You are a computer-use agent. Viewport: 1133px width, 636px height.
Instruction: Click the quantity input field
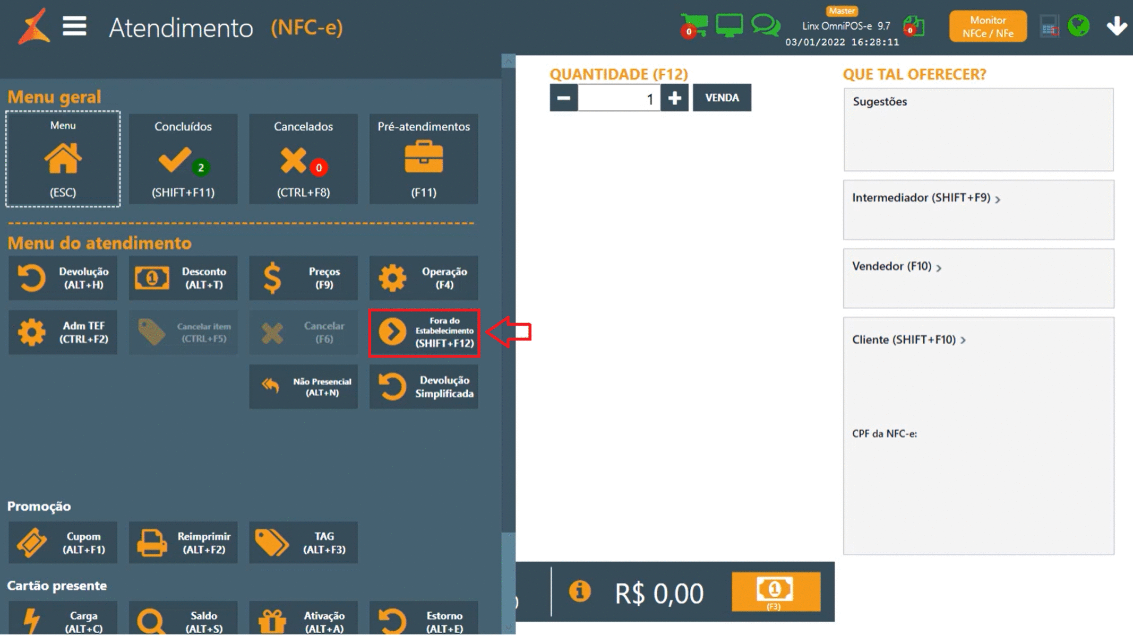(x=619, y=98)
